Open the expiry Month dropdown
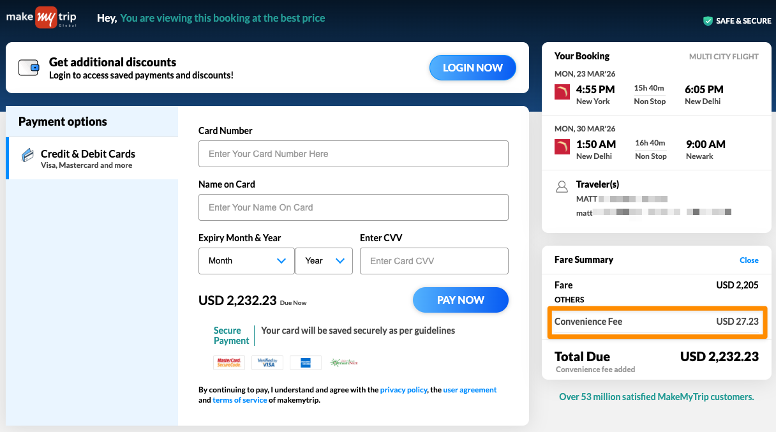Image resolution: width=776 pixels, height=432 pixels. [x=246, y=261]
